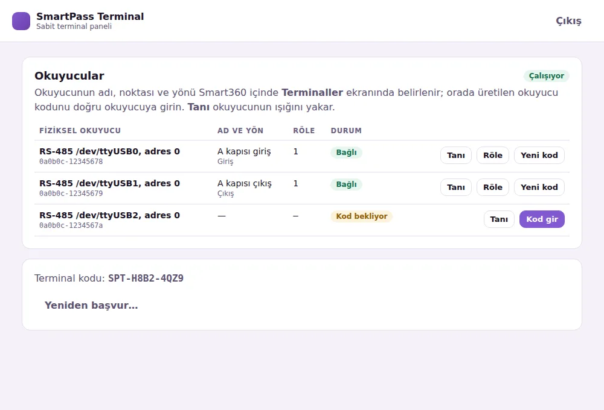Open Röle for the ttyUSB0 reader
Viewport: 604px width, 410px height.
[x=493, y=156]
